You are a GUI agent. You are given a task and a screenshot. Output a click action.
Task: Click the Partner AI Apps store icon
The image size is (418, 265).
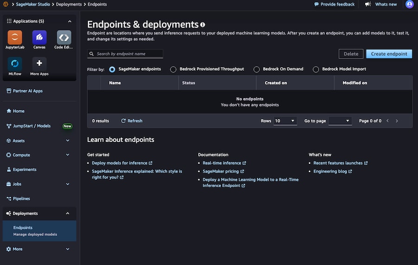9,91
